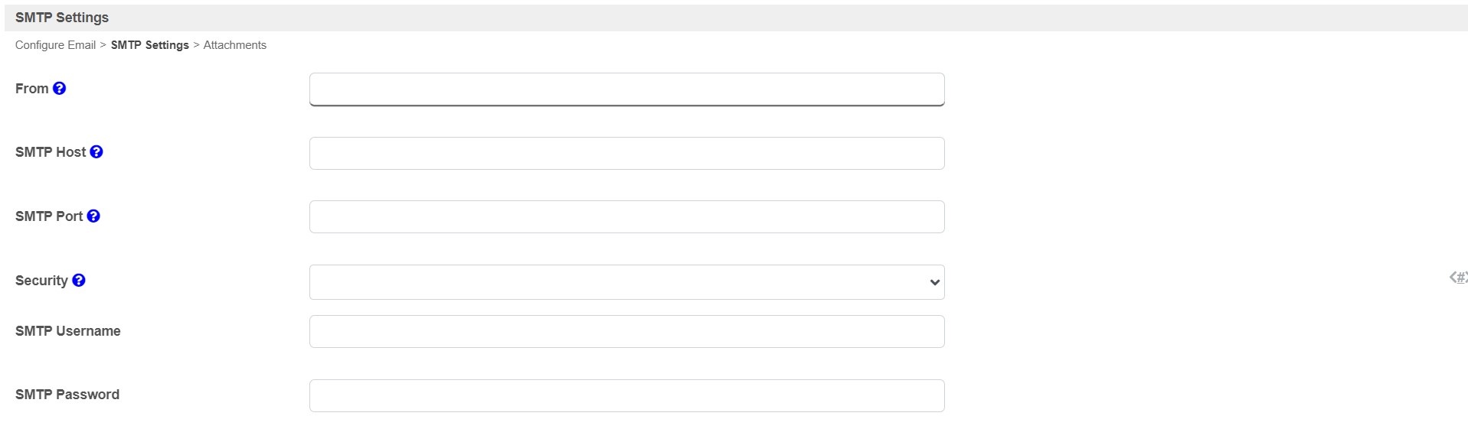The width and height of the screenshot is (1468, 429).
Task: Open the Security dropdown list
Action: [626, 282]
